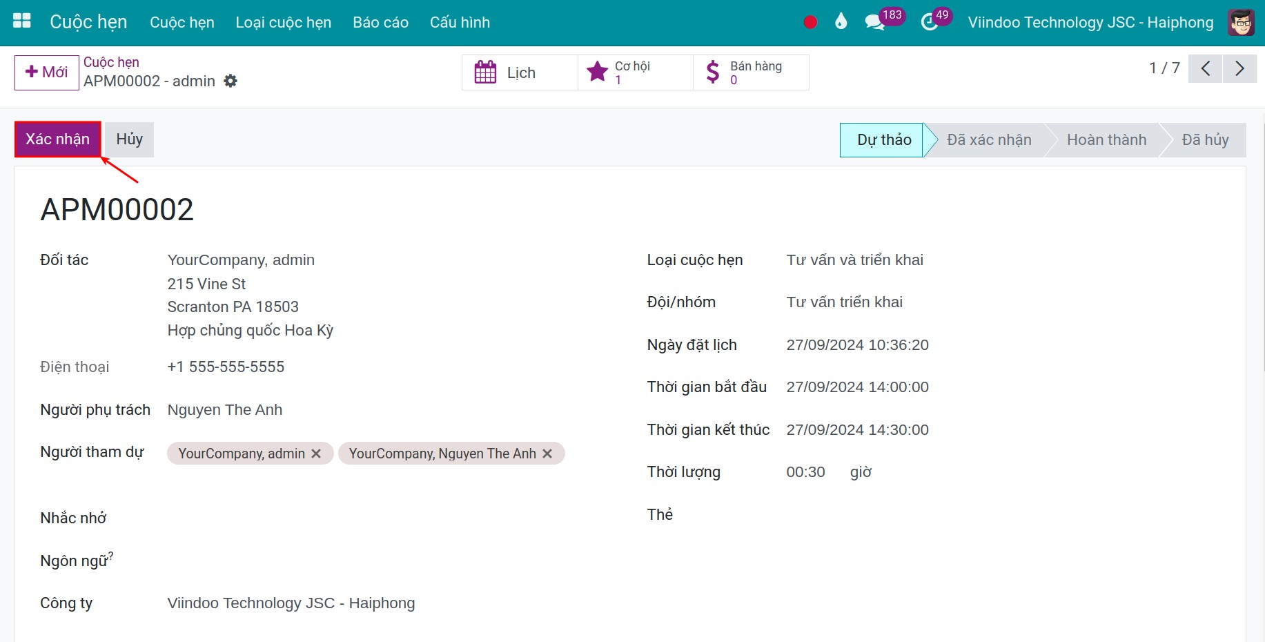The width and height of the screenshot is (1265, 642).
Task: Click the Cuộc hẹn breadcrumb link
Action: (111, 62)
